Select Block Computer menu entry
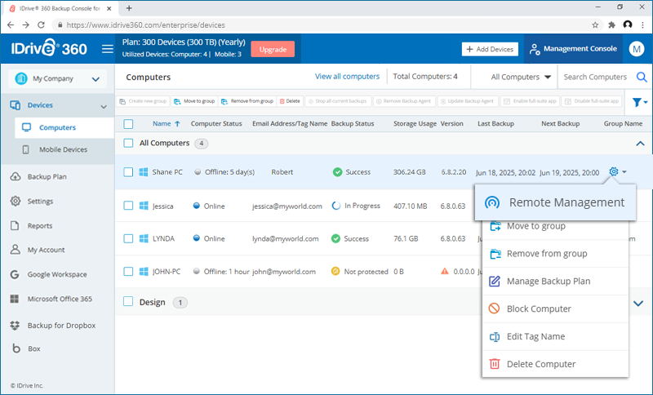Screen dimensions: 653x395 click(x=555, y=308)
